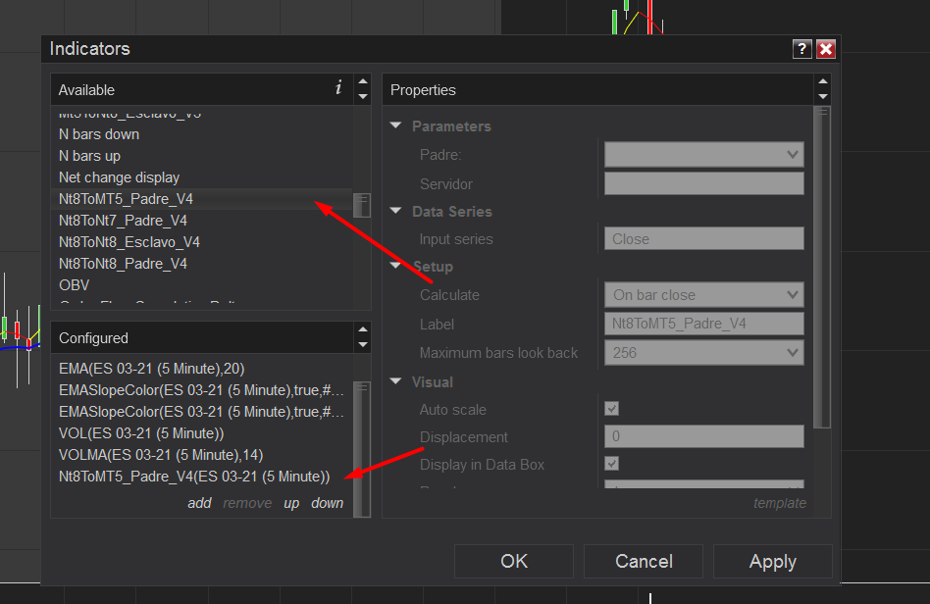Click the OK button

[514, 562]
